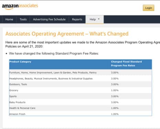This screenshot has width=160, height=129.
Task: Click the page title What's Changed heading
Action: (67, 34)
